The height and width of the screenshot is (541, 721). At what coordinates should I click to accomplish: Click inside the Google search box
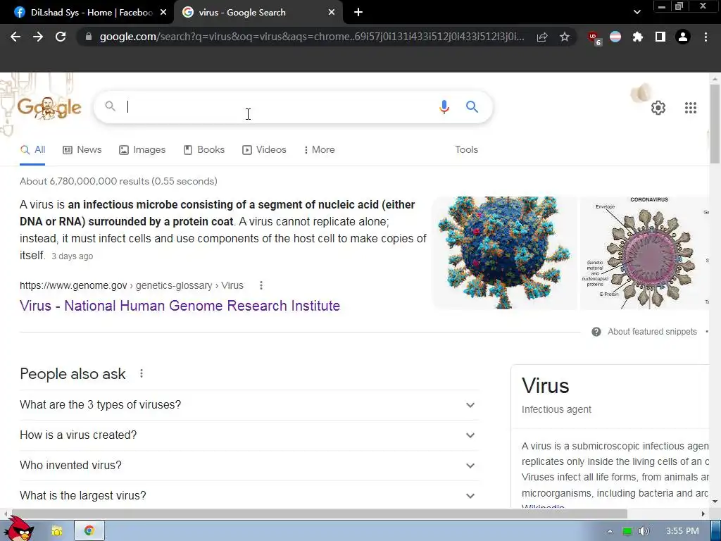[x=276, y=107]
